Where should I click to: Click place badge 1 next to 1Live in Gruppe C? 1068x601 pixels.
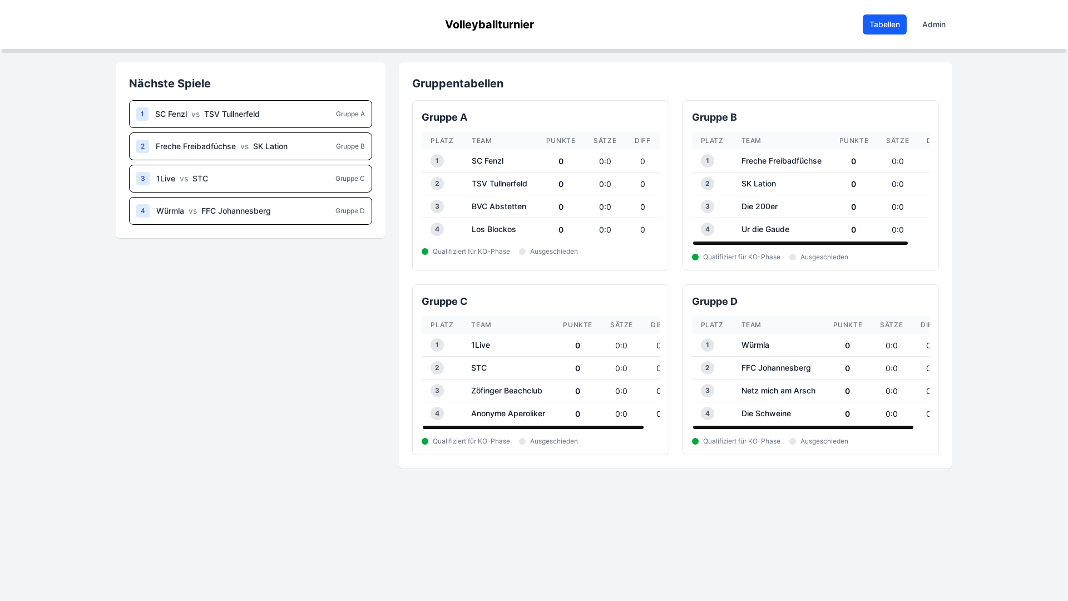pos(437,345)
